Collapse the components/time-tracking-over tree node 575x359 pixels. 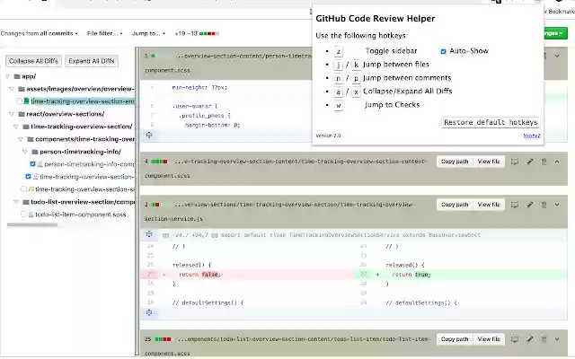21,139
